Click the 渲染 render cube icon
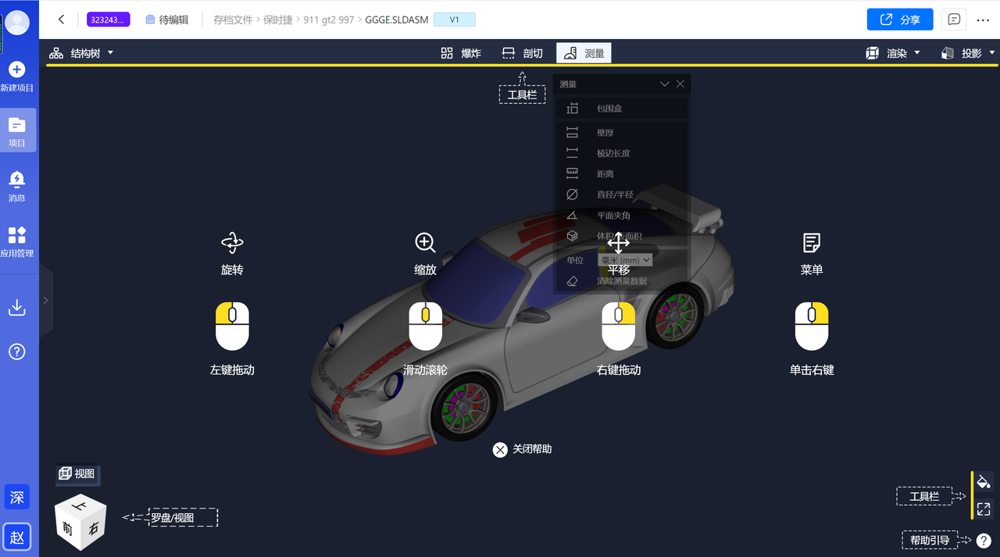 point(873,53)
